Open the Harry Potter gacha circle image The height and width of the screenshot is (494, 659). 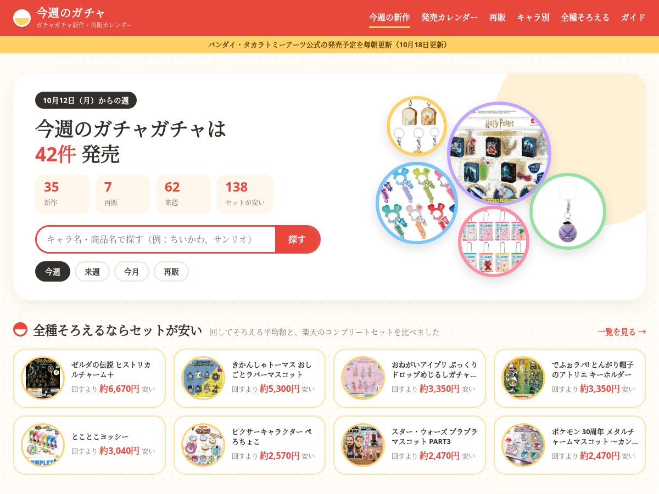499,154
